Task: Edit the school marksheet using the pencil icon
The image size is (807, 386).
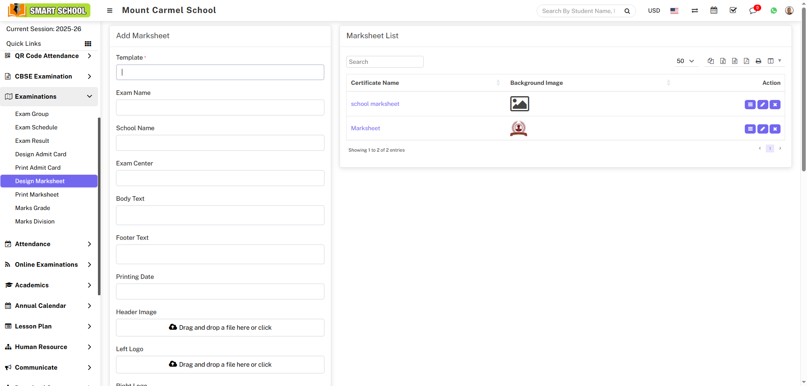Action: click(762, 105)
